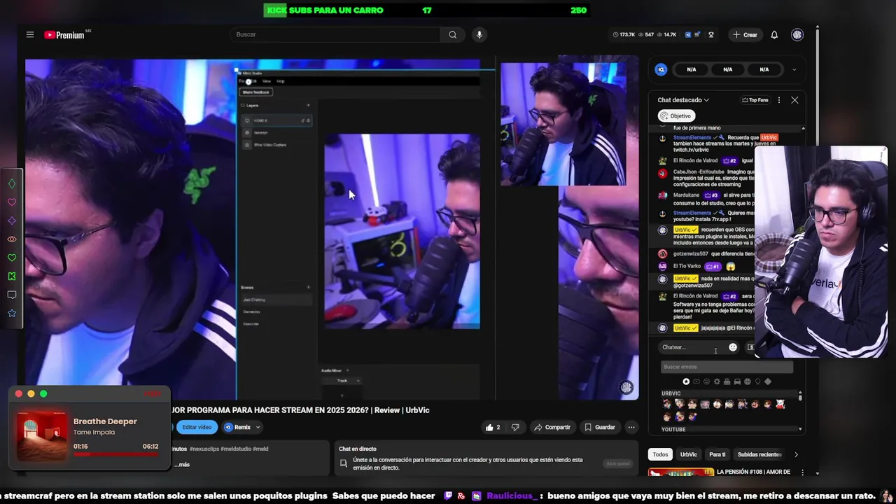Open chat options three-dot menu
Image resolution: width=896 pixels, height=504 pixels.
778,100
